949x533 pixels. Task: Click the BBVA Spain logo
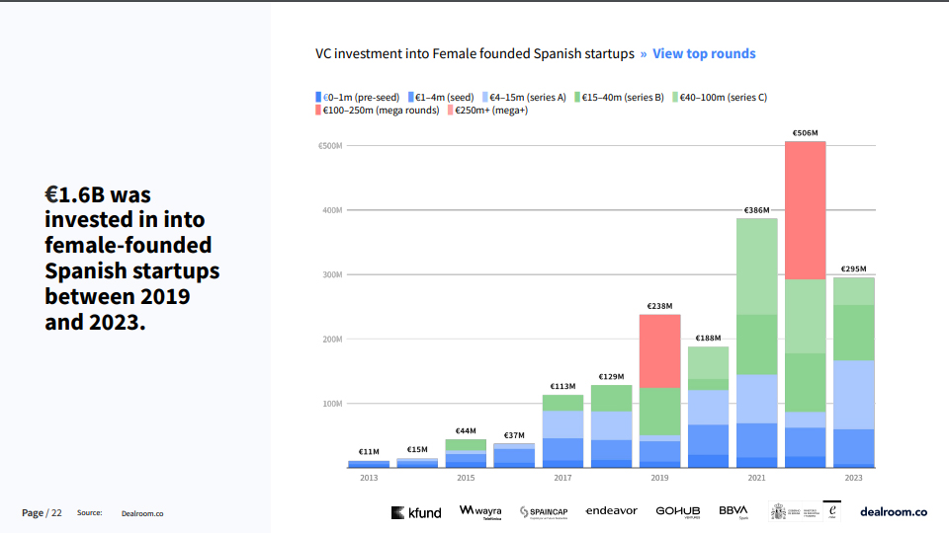click(733, 511)
